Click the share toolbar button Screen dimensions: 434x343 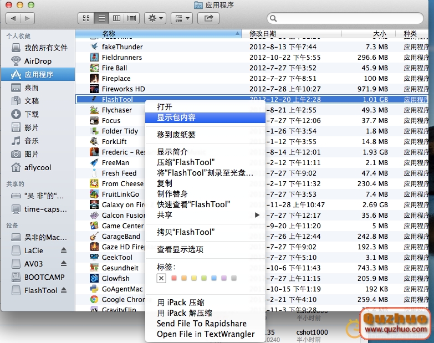point(208,18)
